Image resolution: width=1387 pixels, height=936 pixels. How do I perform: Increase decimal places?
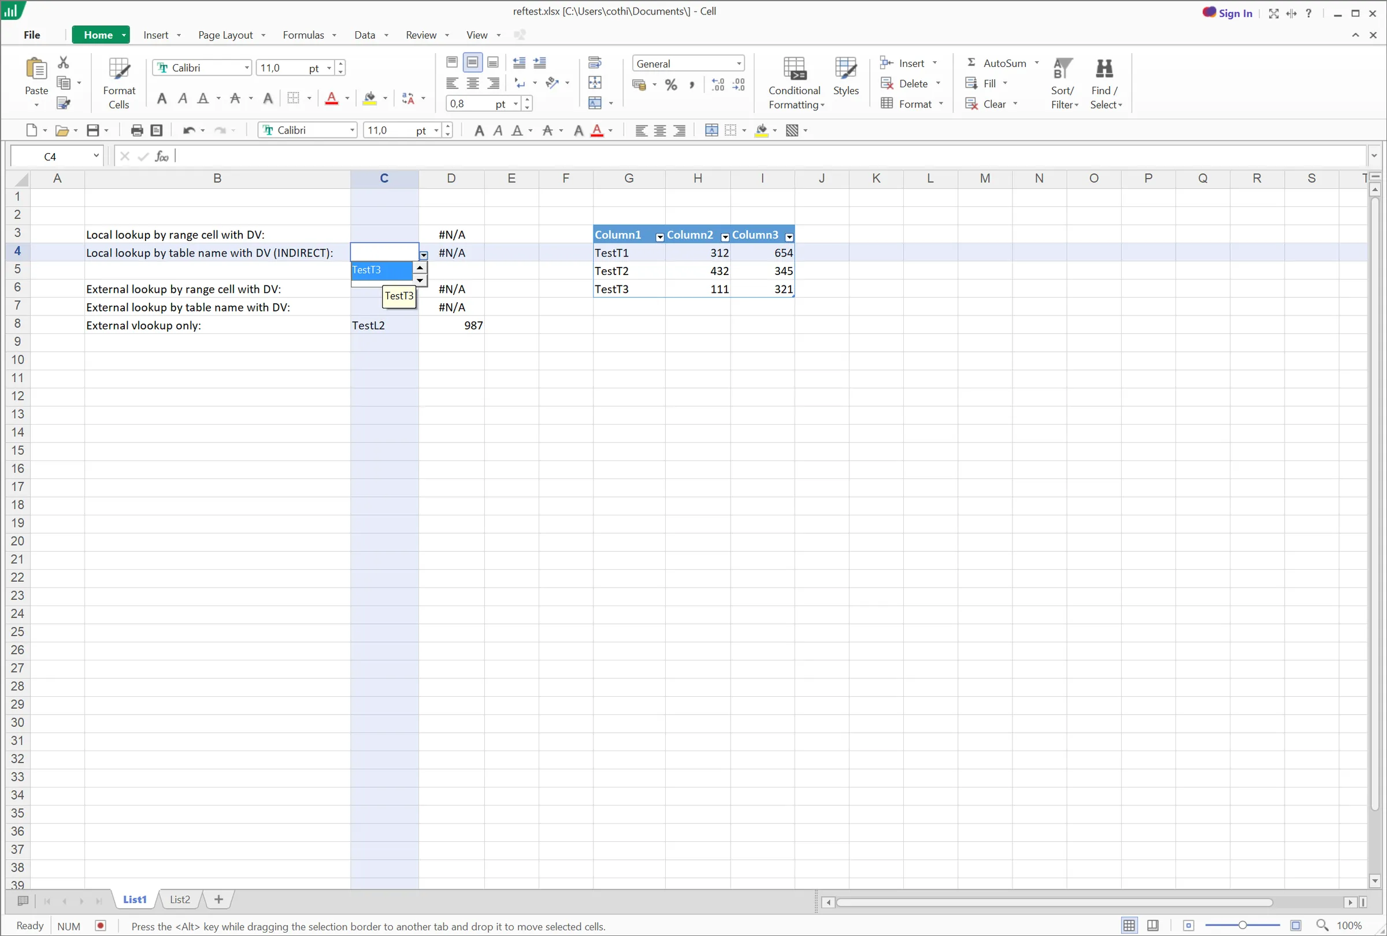coord(717,85)
